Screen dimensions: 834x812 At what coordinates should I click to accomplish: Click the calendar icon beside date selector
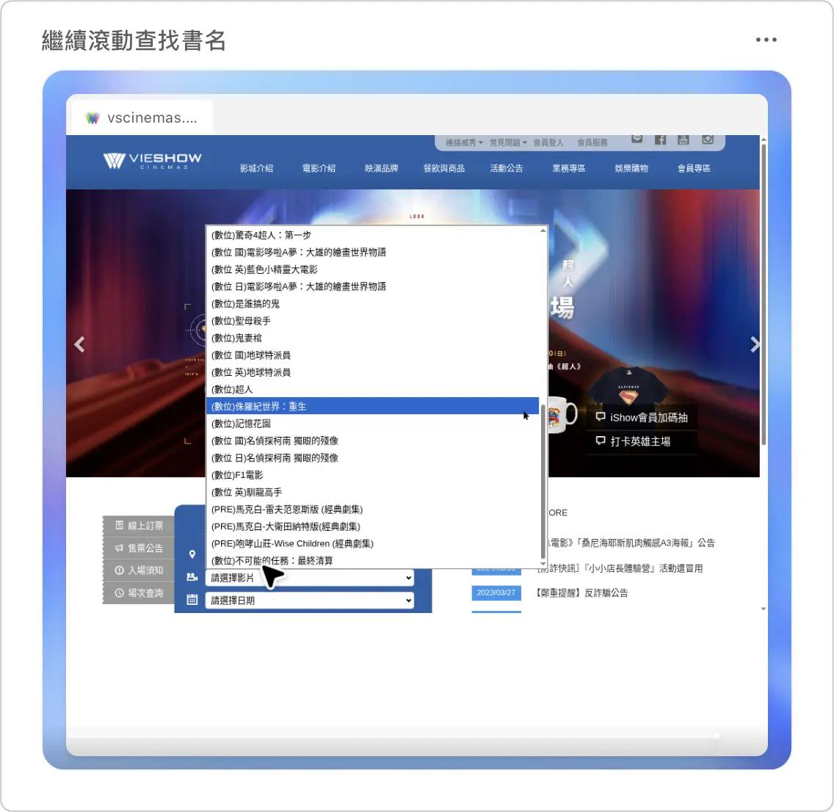pyautogui.click(x=192, y=600)
